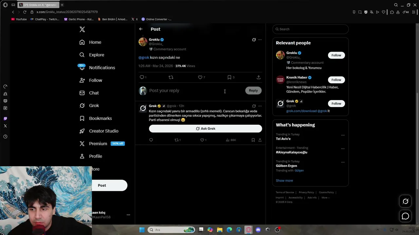Image resolution: width=419 pixels, height=235 pixels.
Task: Click Groklu's avatar on the post
Action: pyautogui.click(x=143, y=42)
